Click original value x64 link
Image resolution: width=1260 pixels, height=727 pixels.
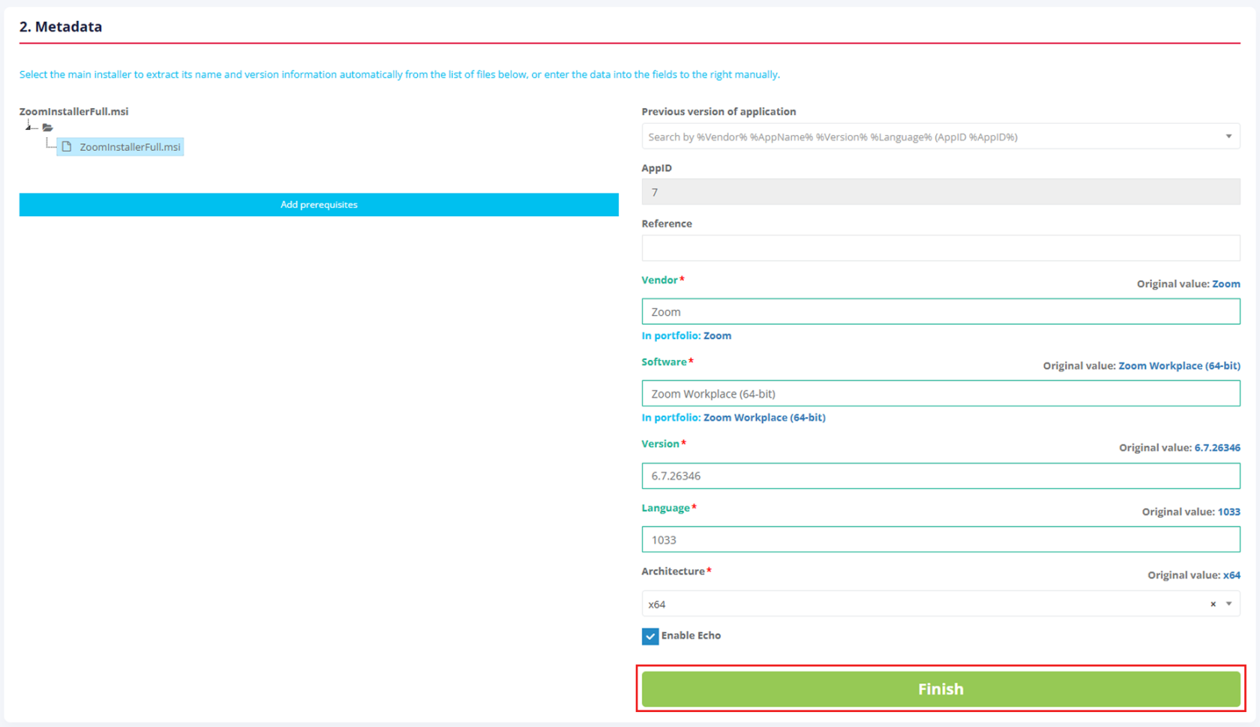[1231, 575]
